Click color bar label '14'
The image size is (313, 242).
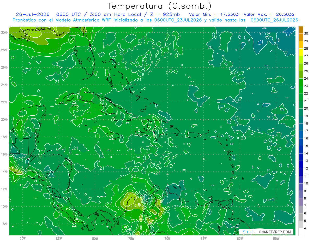click(x=306, y=154)
